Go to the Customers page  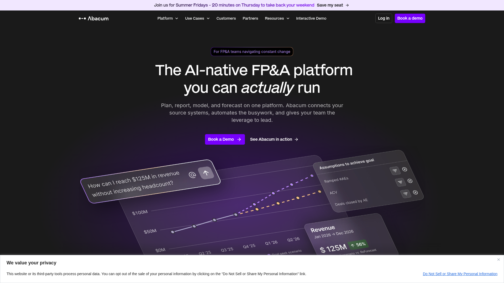(226, 18)
